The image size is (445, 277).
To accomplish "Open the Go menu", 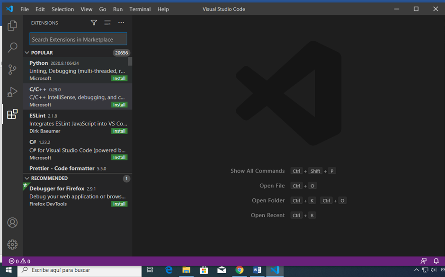I will pos(103,9).
